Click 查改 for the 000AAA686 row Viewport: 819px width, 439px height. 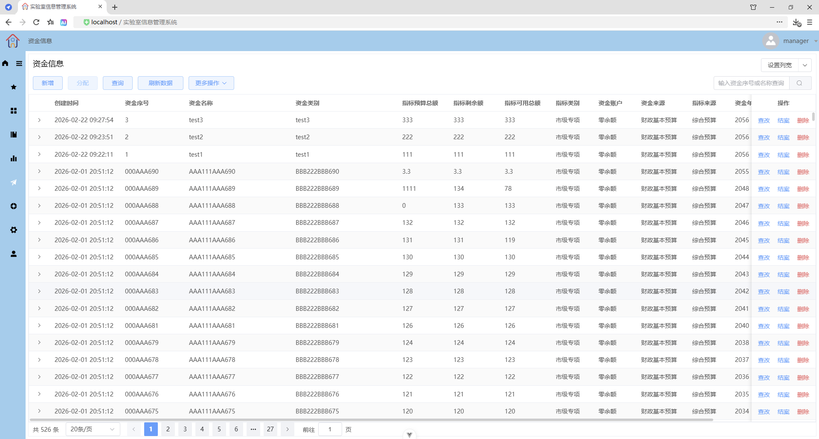pos(764,241)
